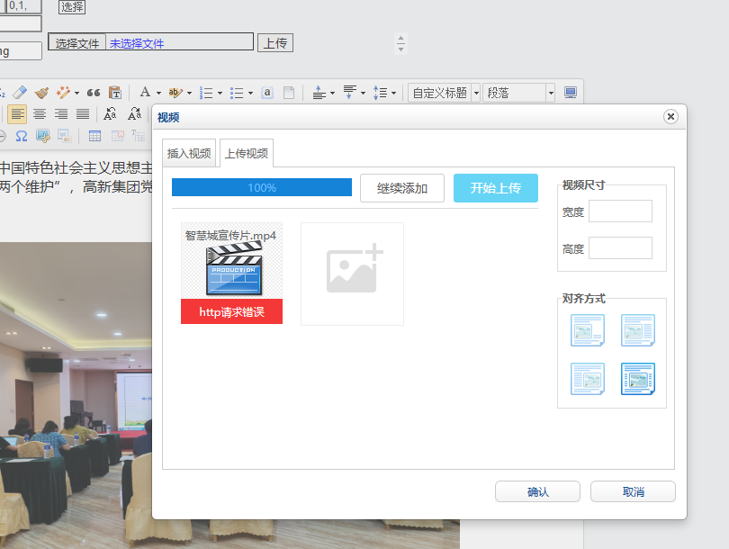
Task: Switch to the 插入视频 tab
Action: [188, 153]
